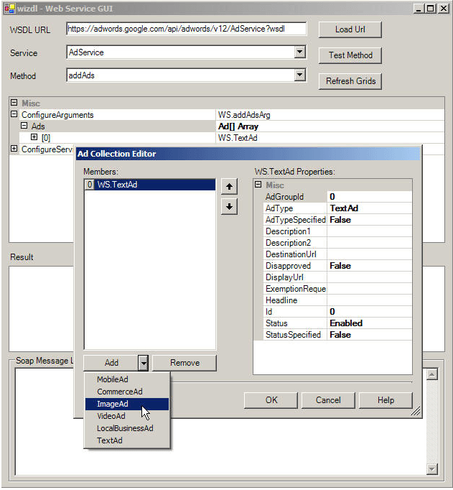Minimize the wizdl window
The height and width of the screenshot is (490, 453).
coord(419,9)
